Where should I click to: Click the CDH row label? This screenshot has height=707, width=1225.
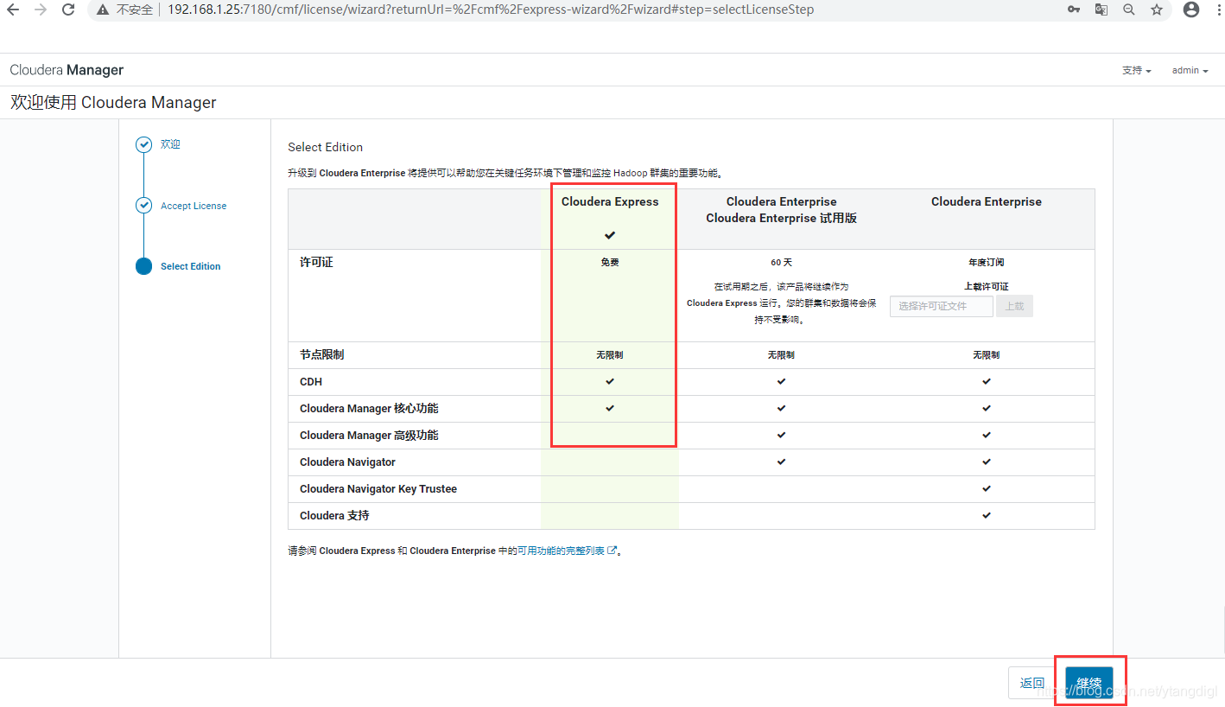coord(311,381)
